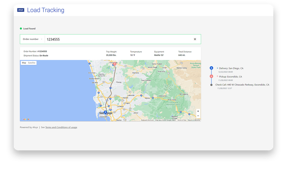
Task: Open the Order number search type dropdown
Action: tap(32, 39)
